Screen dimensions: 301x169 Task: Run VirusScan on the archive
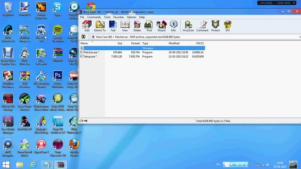point(188,26)
